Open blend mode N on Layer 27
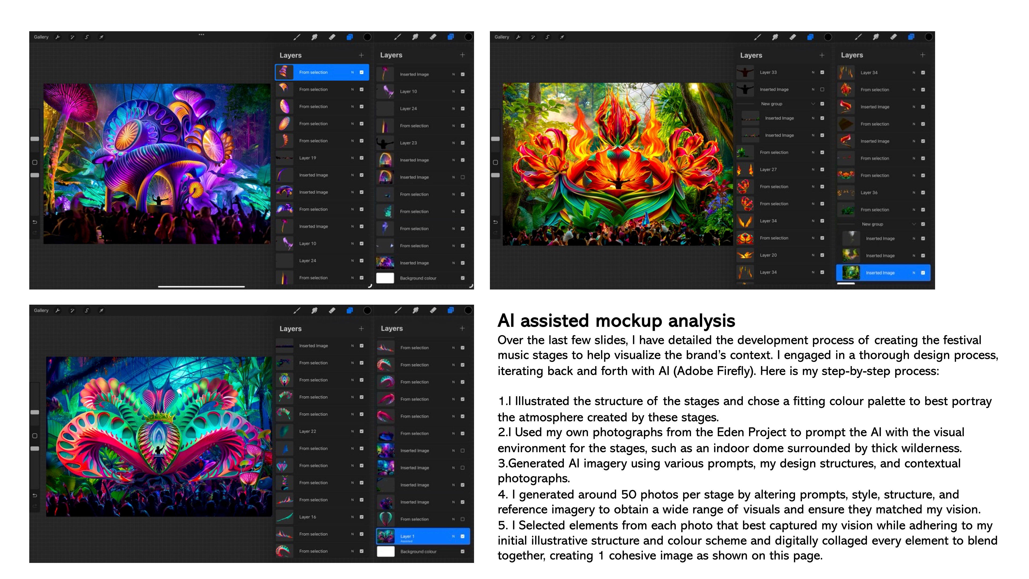 pyautogui.click(x=813, y=169)
